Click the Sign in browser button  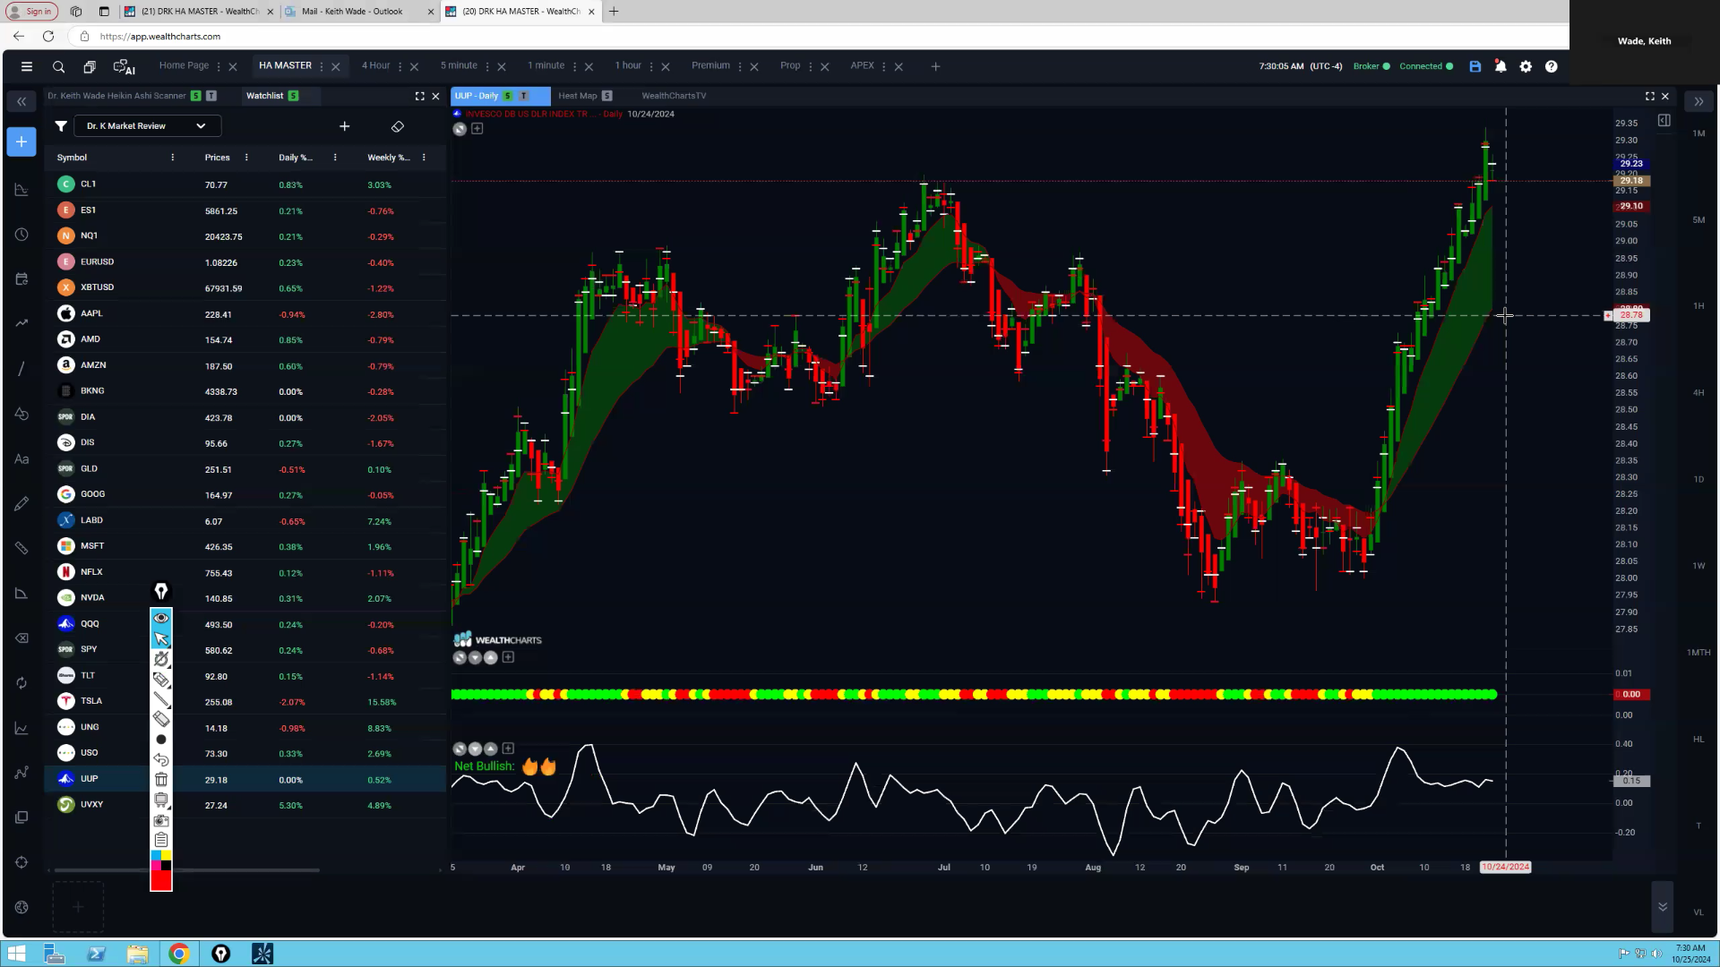(32, 12)
